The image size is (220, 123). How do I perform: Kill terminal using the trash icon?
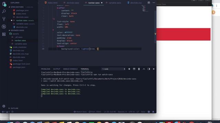click(x=139, y=69)
